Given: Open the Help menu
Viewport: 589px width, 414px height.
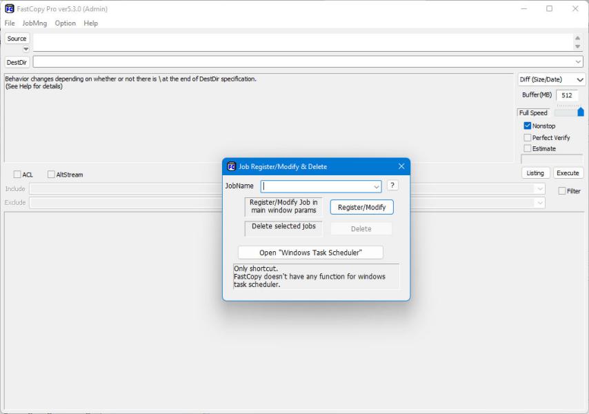Looking at the screenshot, I should click(x=90, y=23).
